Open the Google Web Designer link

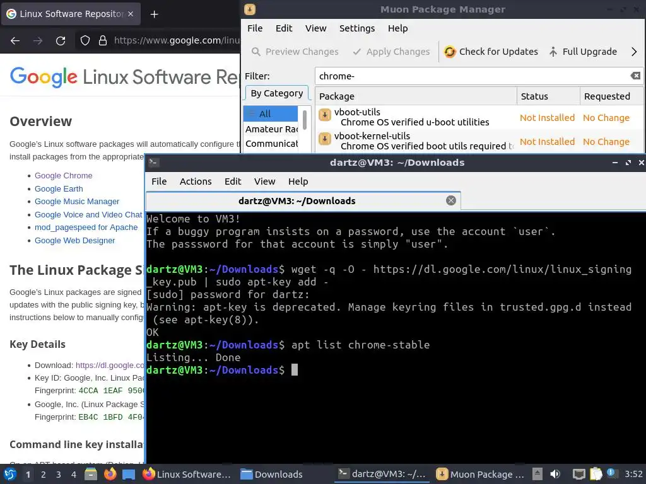74,240
